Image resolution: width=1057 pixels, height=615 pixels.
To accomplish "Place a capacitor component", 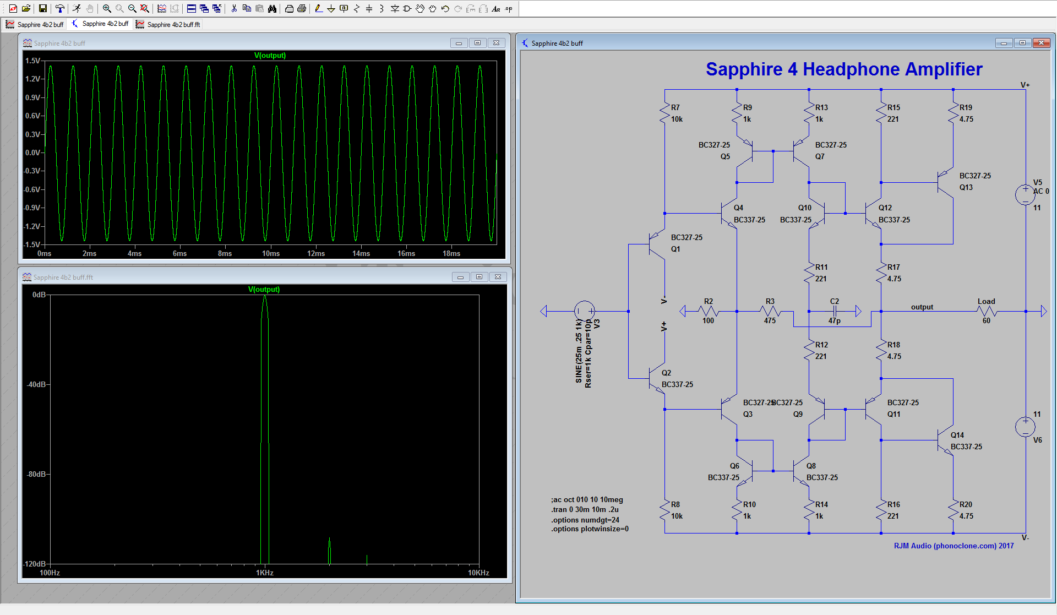I will [369, 8].
